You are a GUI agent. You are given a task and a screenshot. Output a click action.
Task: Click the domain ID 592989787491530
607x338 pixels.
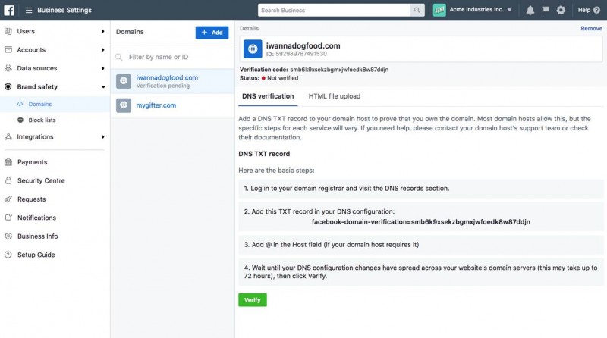(300, 54)
